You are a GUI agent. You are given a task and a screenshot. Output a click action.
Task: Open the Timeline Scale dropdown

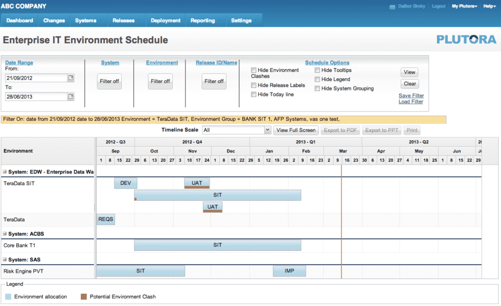tap(268, 130)
